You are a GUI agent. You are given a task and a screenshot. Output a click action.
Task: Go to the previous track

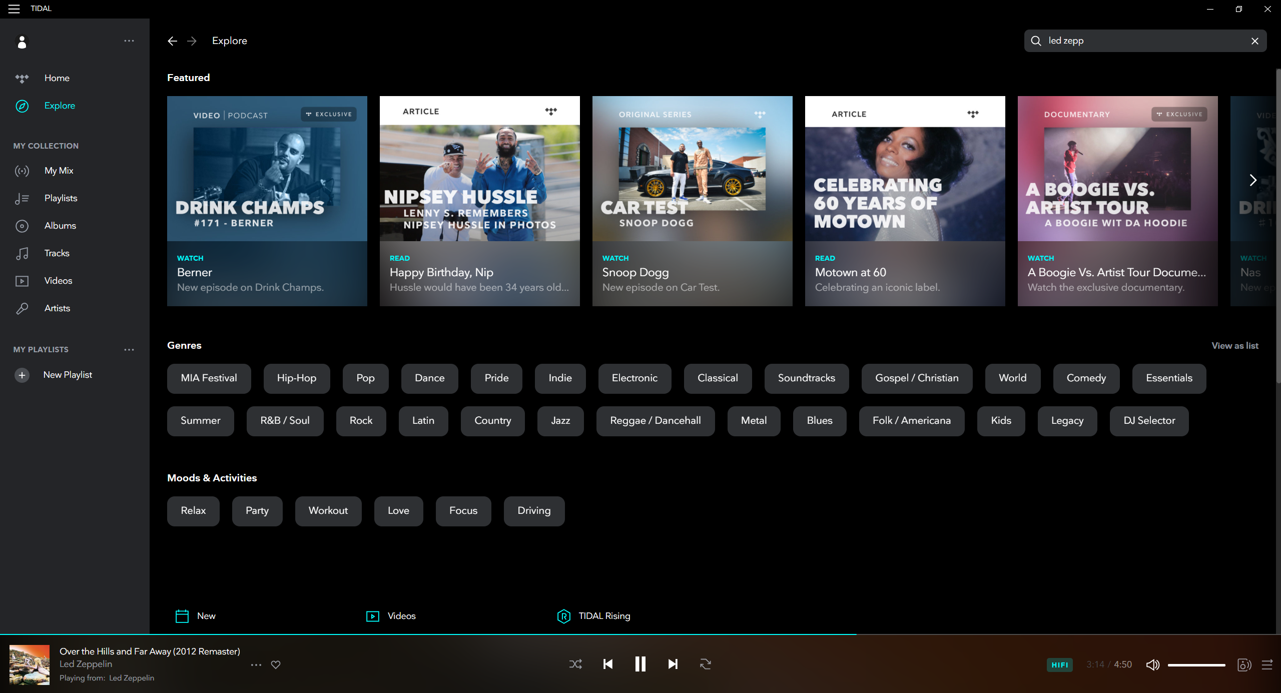pos(608,664)
